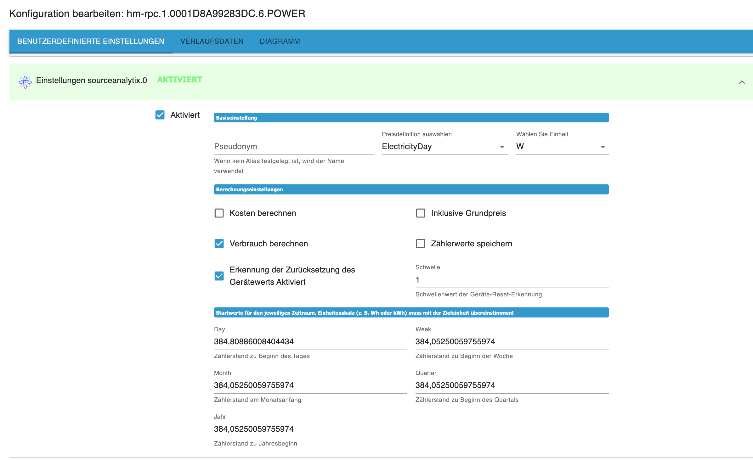The height and width of the screenshot is (460, 753).
Task: Open the Wählen Sie Einheit dropdown
Action: pyautogui.click(x=562, y=147)
